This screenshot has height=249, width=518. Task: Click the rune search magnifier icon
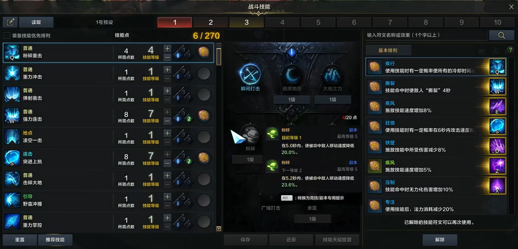click(501, 35)
